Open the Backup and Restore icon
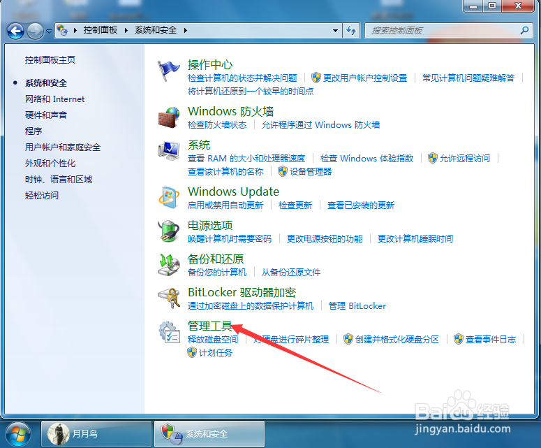The height and width of the screenshot is (448, 541). click(169, 265)
